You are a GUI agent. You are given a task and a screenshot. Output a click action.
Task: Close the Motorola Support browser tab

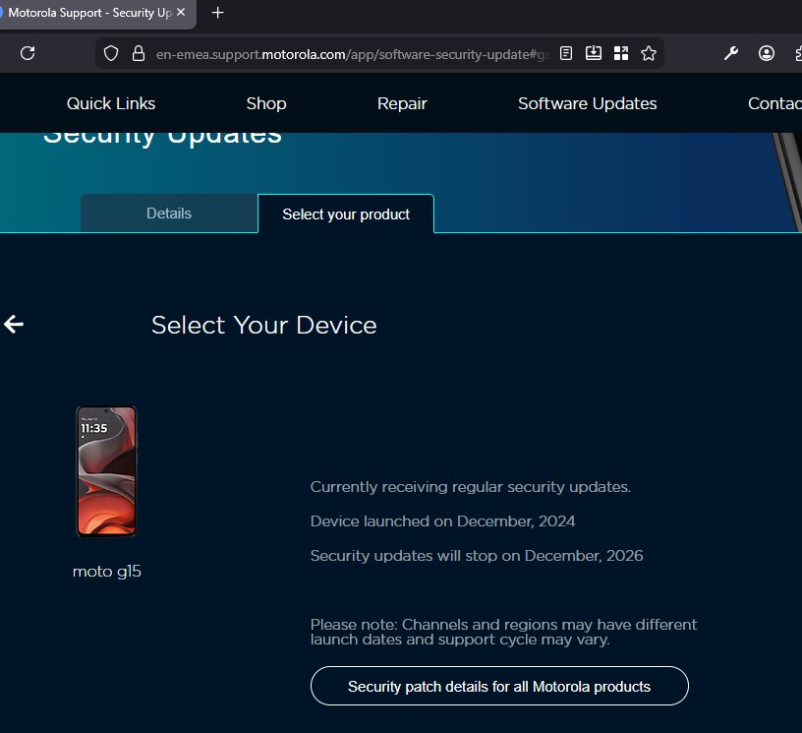pyautogui.click(x=180, y=13)
